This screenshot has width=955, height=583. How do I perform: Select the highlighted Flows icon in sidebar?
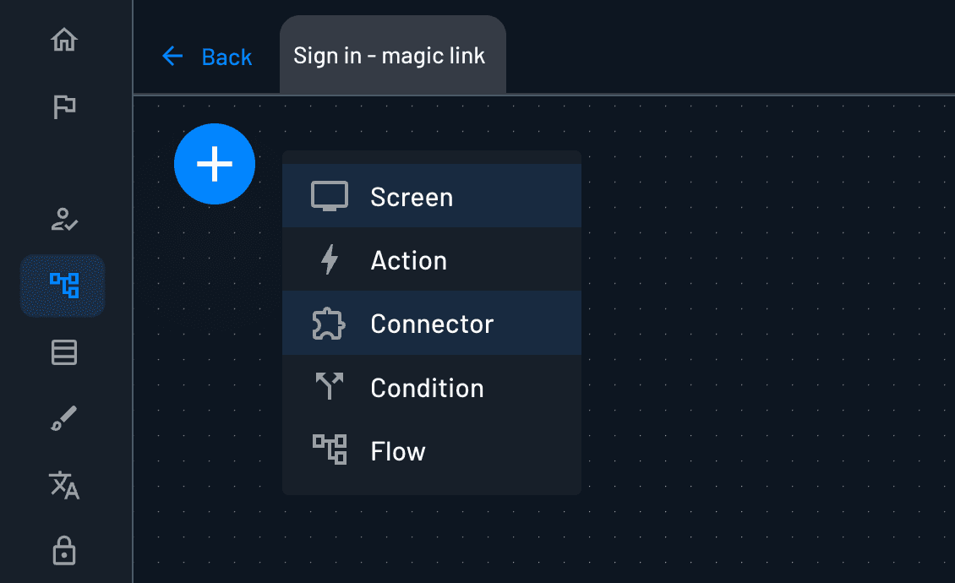(x=63, y=286)
